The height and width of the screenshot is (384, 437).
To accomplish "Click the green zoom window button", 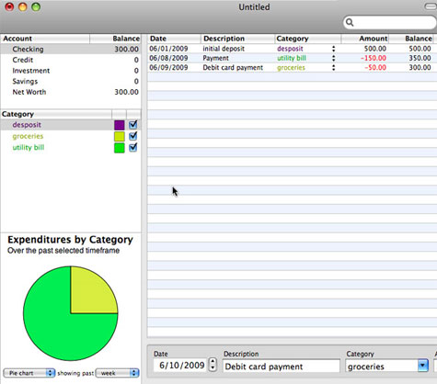I will [36, 6].
